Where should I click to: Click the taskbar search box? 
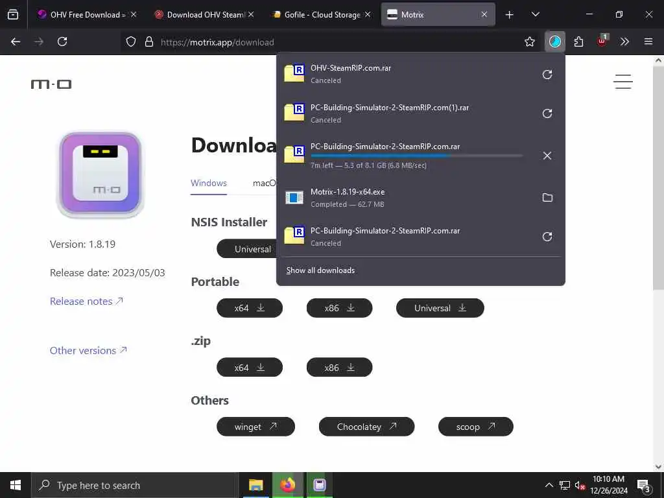[x=135, y=485]
